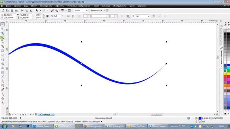Select the Text tool in the toolbox
Screen dimensions: 230x129
pyautogui.click(x=3, y=68)
